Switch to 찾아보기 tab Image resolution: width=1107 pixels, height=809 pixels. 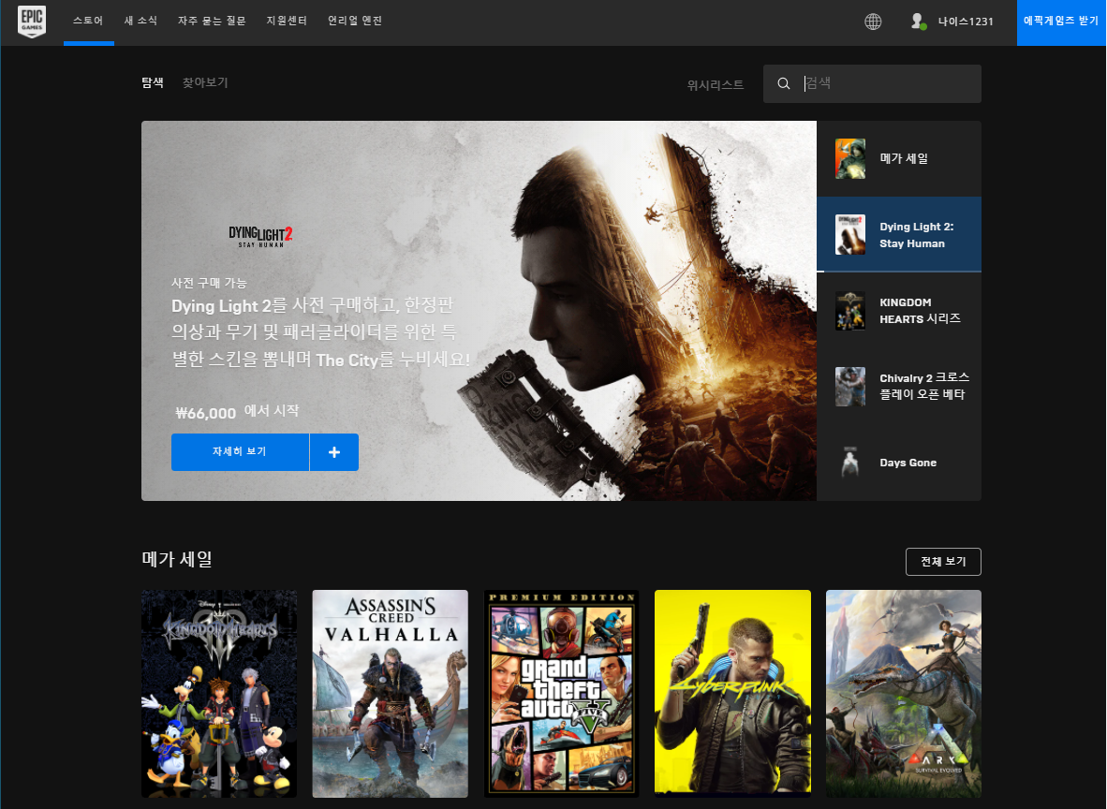[x=205, y=82]
